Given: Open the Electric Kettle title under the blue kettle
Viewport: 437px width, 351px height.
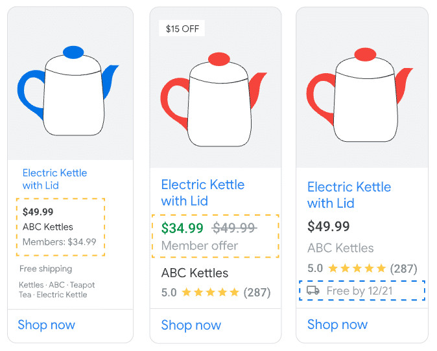Looking at the screenshot, I should pyautogui.click(x=54, y=179).
